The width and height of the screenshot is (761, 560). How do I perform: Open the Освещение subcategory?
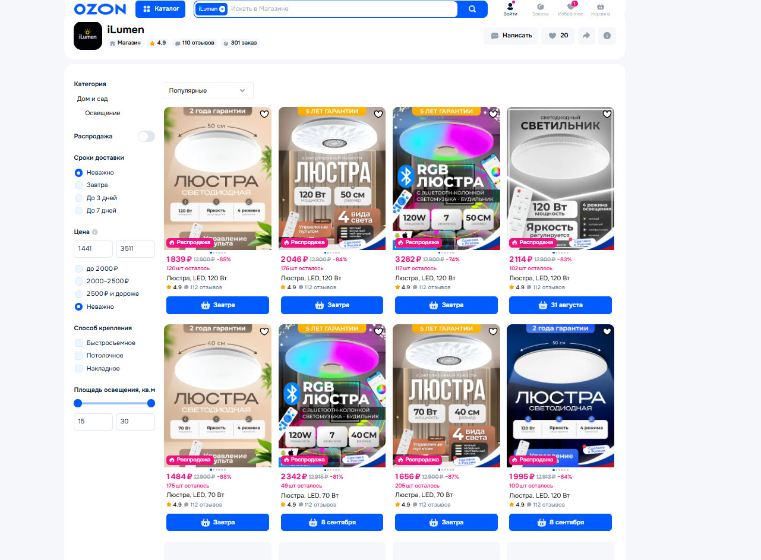pyautogui.click(x=102, y=113)
